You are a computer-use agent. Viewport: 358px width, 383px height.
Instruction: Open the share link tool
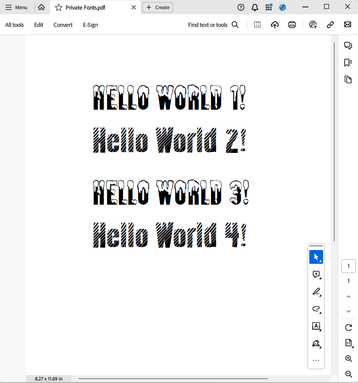pos(330,25)
